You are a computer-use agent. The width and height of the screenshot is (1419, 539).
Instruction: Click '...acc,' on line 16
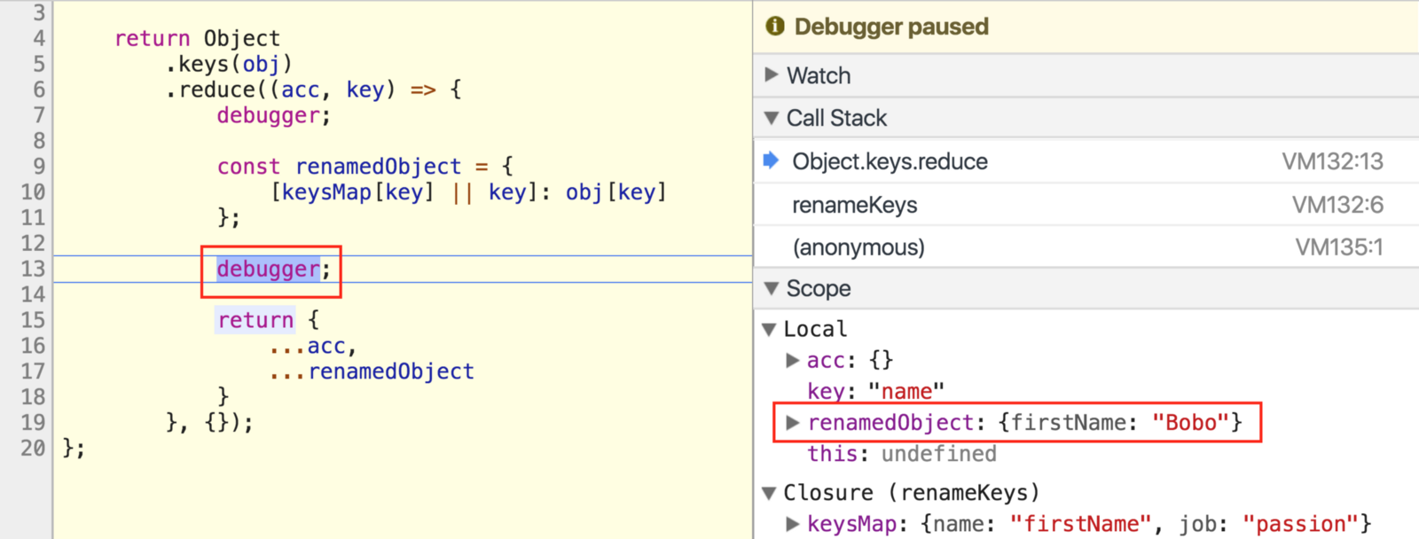click(x=313, y=346)
